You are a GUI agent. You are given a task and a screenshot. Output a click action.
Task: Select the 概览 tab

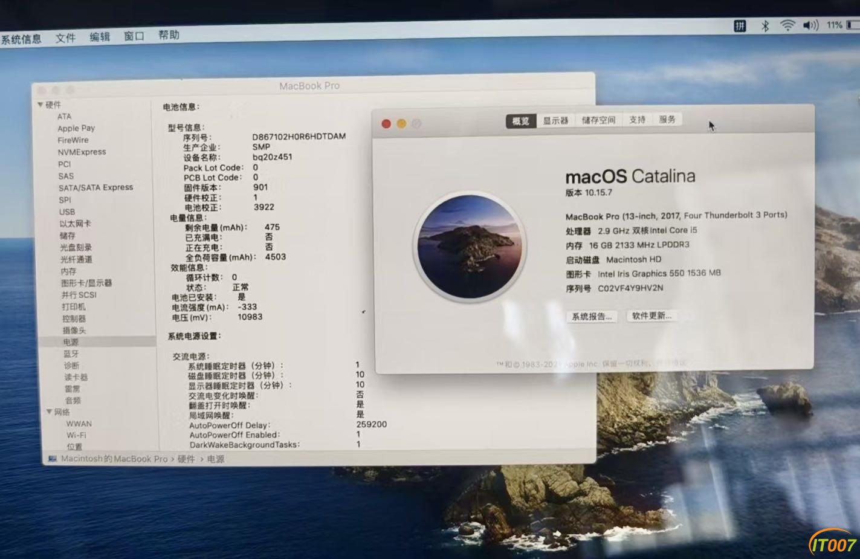pyautogui.click(x=520, y=121)
